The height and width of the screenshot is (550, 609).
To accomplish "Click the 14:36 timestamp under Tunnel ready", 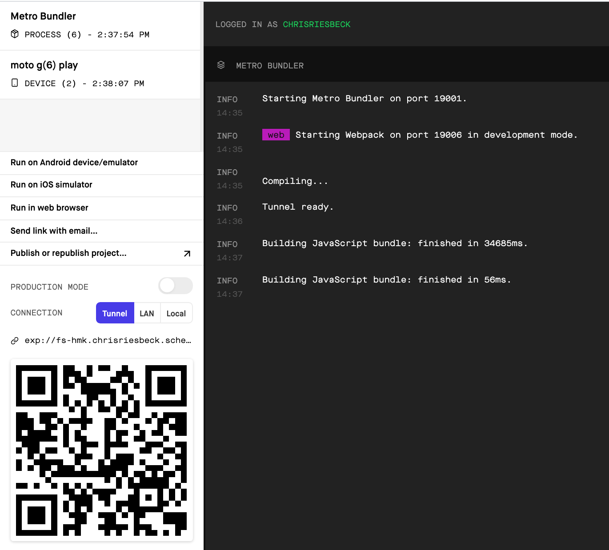I will point(229,221).
